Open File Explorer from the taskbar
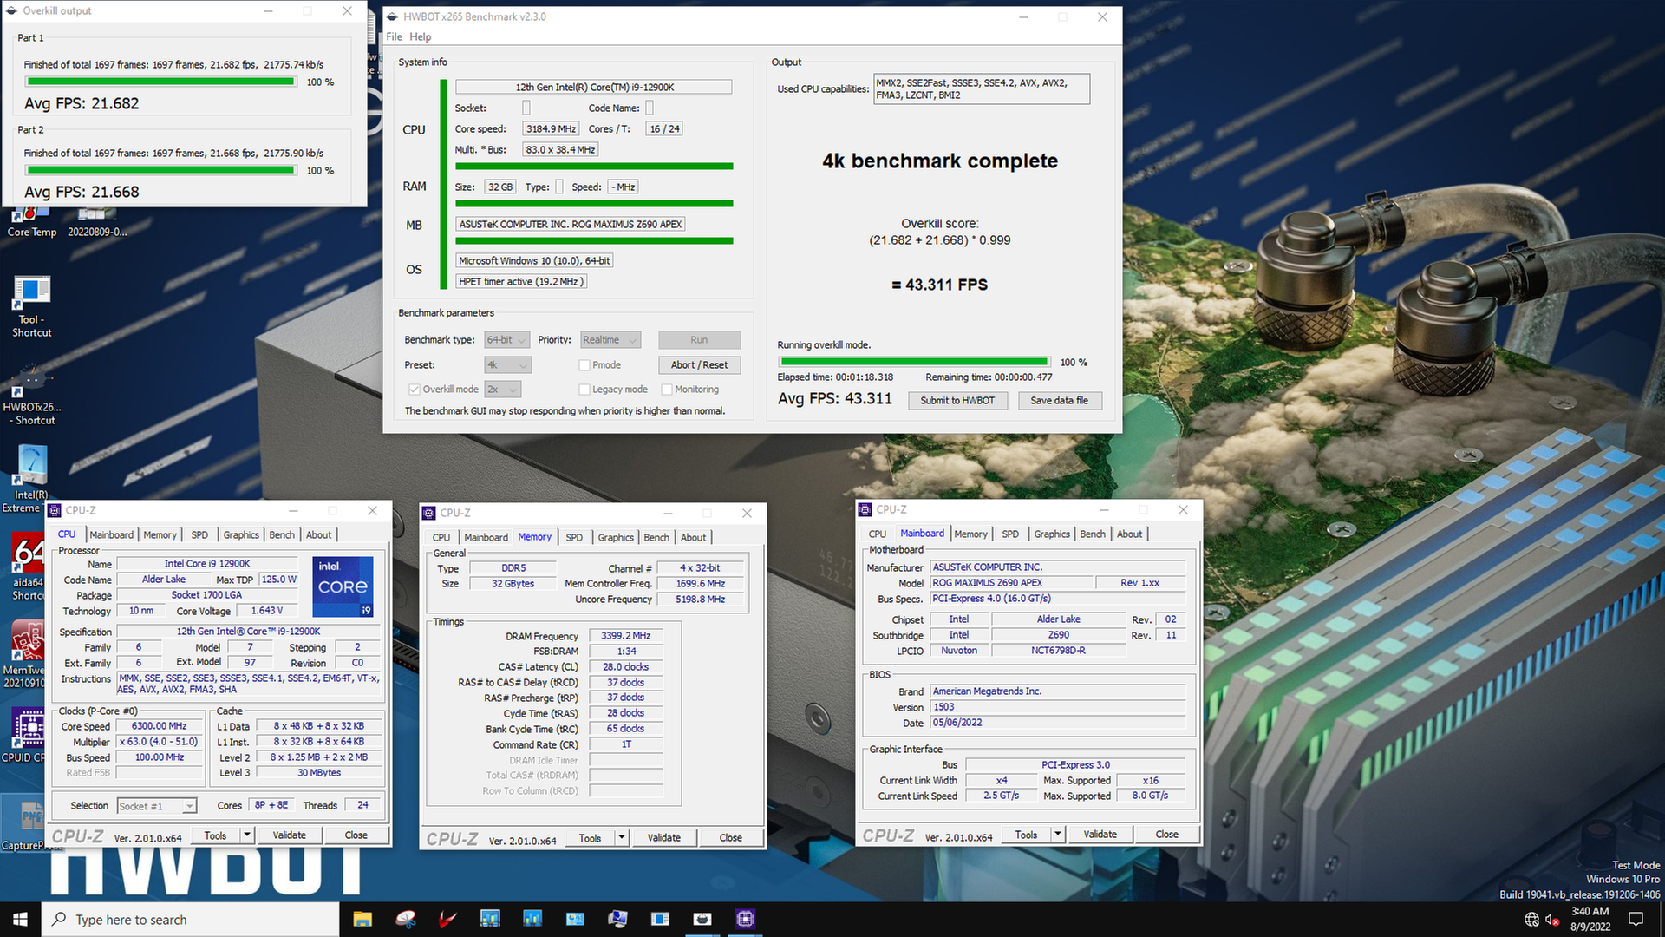This screenshot has height=937, width=1665. pos(362,919)
